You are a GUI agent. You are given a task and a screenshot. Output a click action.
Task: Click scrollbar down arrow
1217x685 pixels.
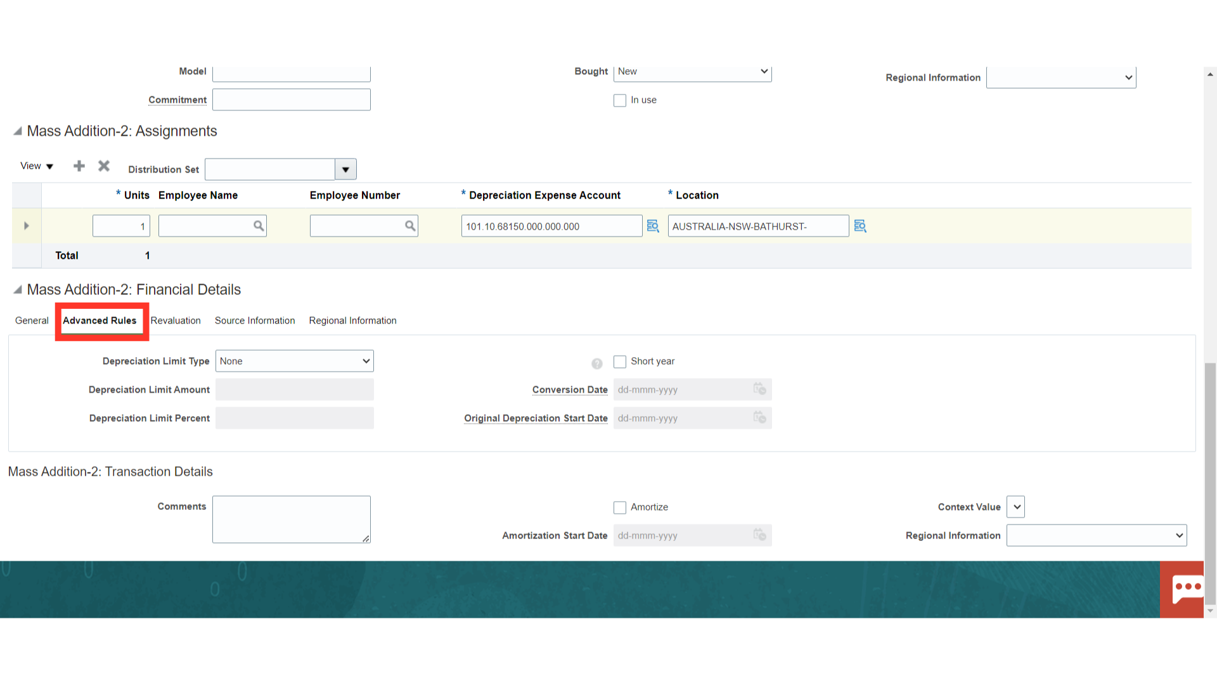tap(1210, 611)
